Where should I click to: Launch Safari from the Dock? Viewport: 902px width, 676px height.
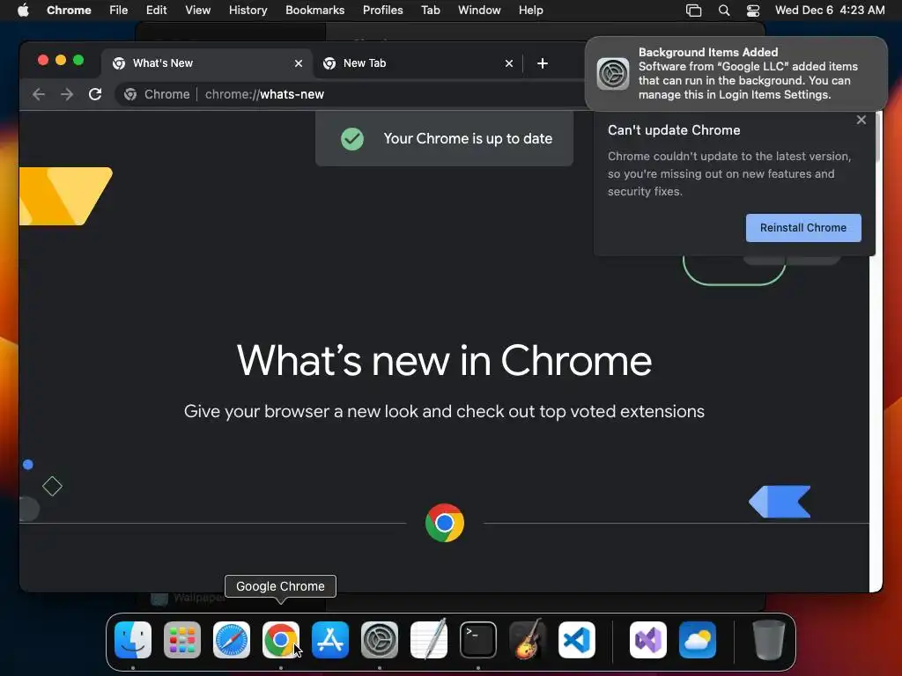point(232,640)
